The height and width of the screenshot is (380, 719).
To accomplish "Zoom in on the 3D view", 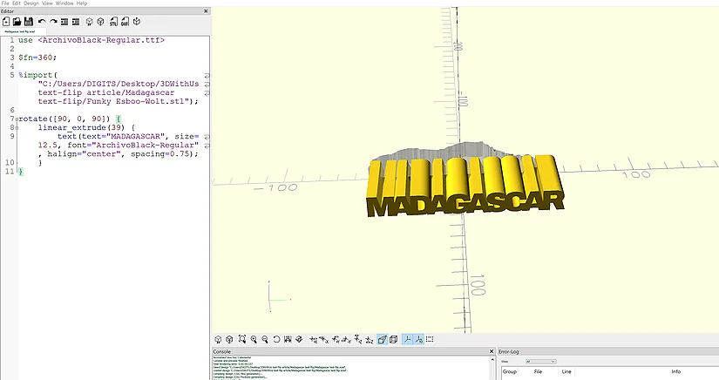I will 254,339.
